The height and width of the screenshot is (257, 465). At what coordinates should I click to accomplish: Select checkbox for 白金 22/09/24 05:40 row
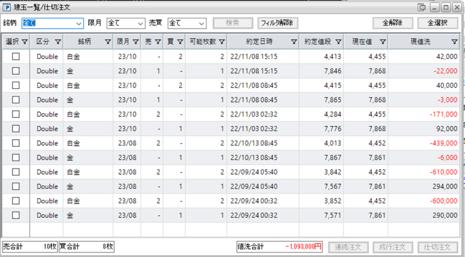(16, 172)
